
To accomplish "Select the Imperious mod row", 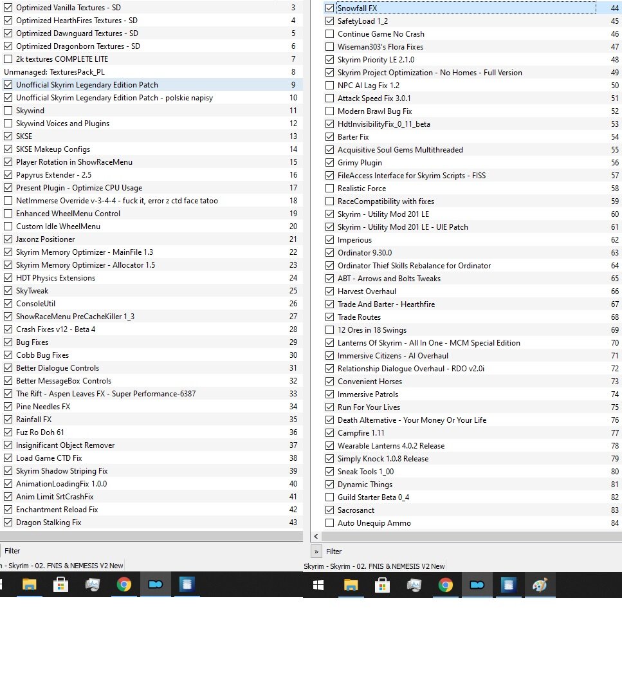I will coord(472,240).
